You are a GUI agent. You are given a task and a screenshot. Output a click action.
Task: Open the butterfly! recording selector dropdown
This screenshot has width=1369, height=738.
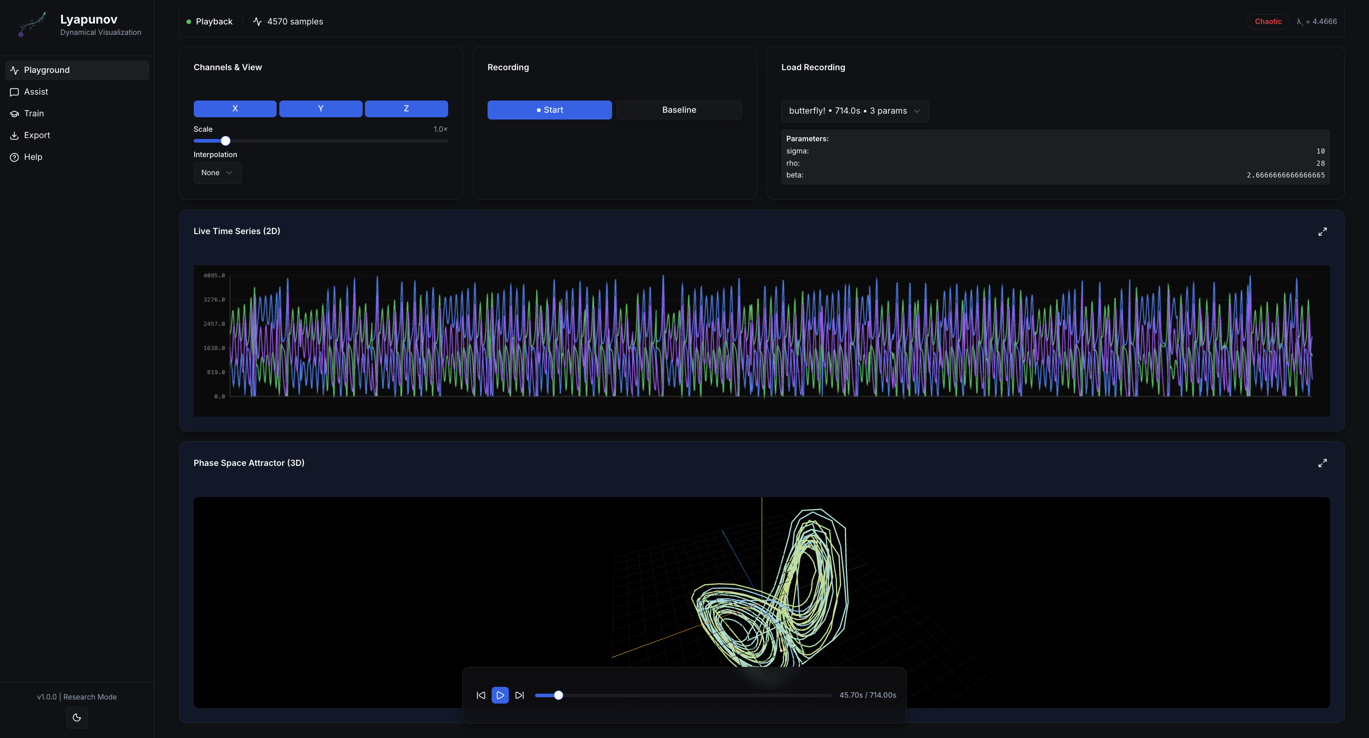[855, 111]
